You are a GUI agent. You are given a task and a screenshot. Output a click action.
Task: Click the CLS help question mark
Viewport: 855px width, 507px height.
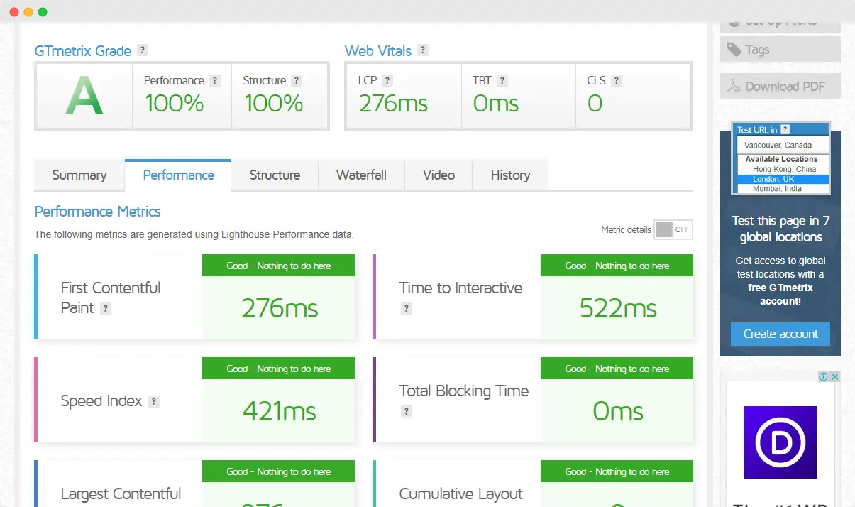point(617,81)
